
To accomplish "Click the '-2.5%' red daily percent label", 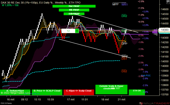I will coord(141,63).
